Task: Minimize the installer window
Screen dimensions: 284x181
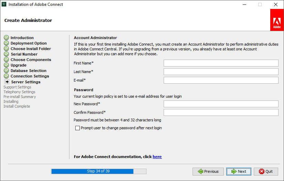Action: tap(244, 4)
